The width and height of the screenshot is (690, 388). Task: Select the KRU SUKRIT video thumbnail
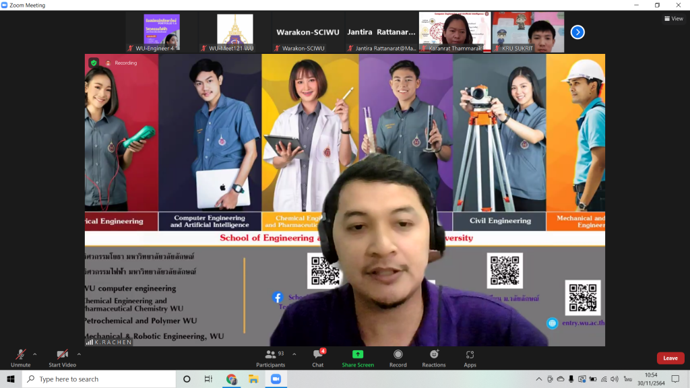[528, 32]
